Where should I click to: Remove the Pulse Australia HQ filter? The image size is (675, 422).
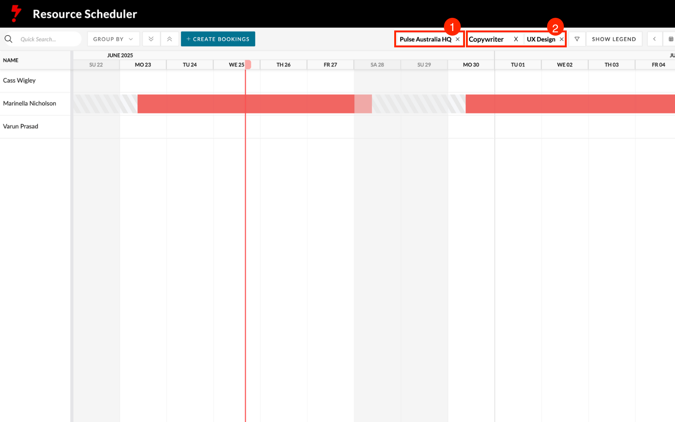[457, 39]
